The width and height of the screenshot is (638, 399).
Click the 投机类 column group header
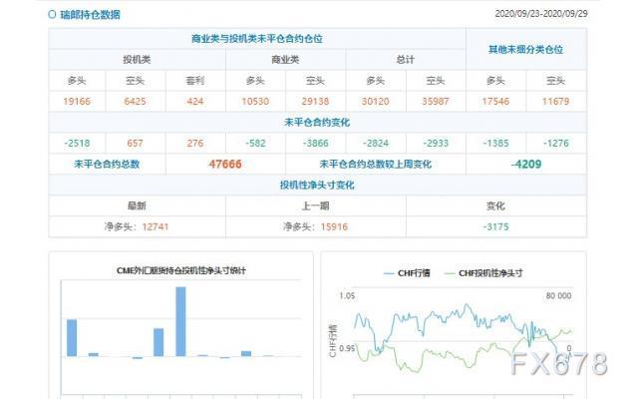point(137,60)
